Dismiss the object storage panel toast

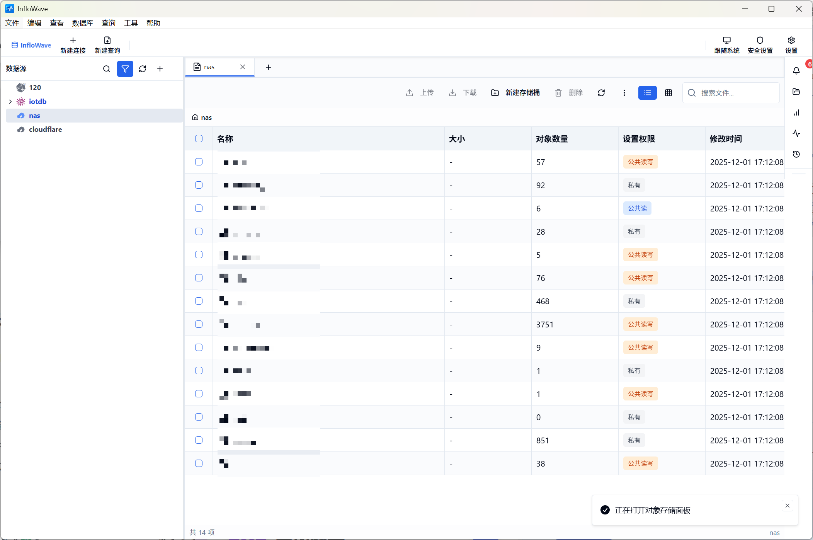[x=787, y=506]
